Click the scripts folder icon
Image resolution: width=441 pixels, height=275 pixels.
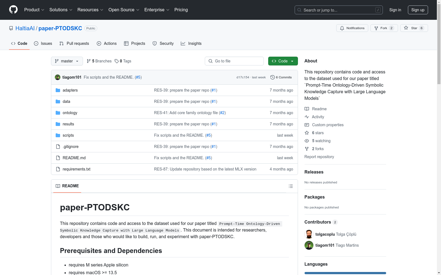(x=58, y=135)
